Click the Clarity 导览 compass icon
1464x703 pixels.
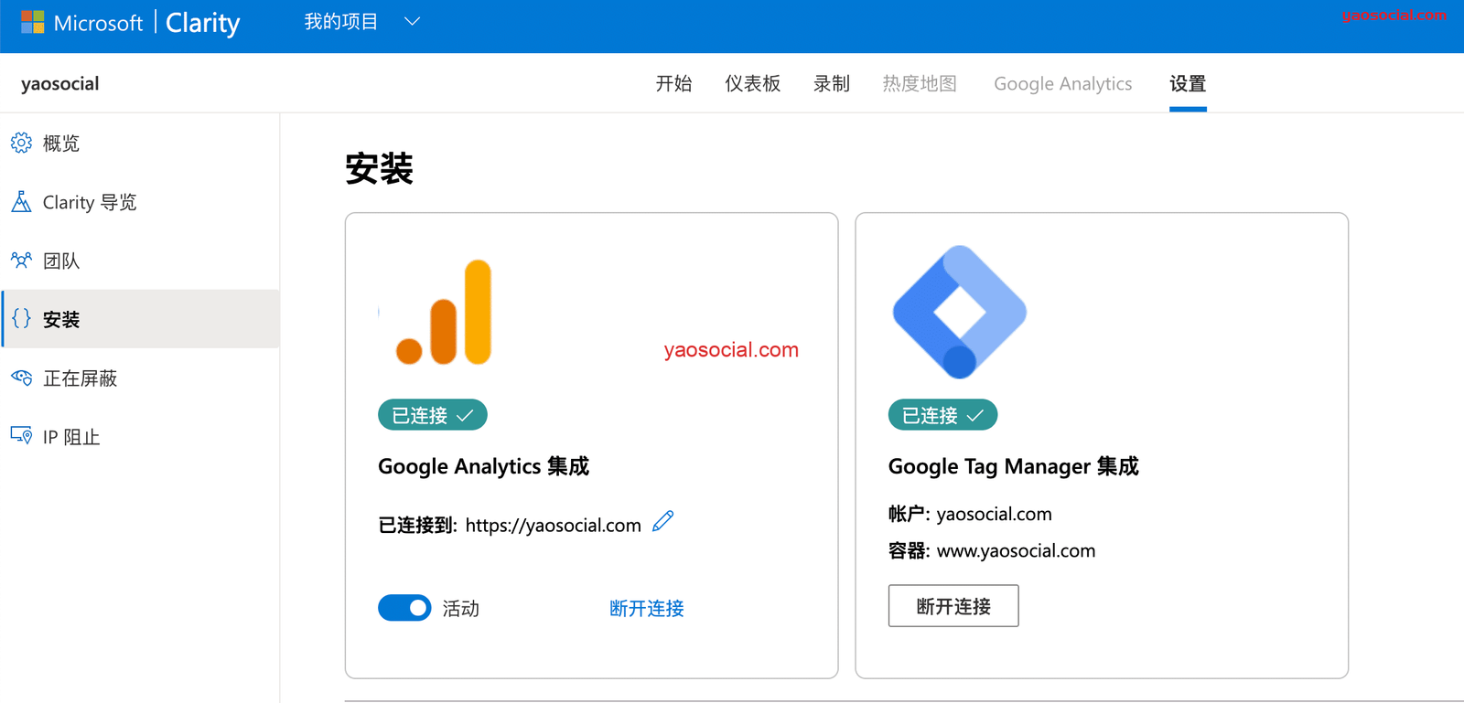[21, 202]
